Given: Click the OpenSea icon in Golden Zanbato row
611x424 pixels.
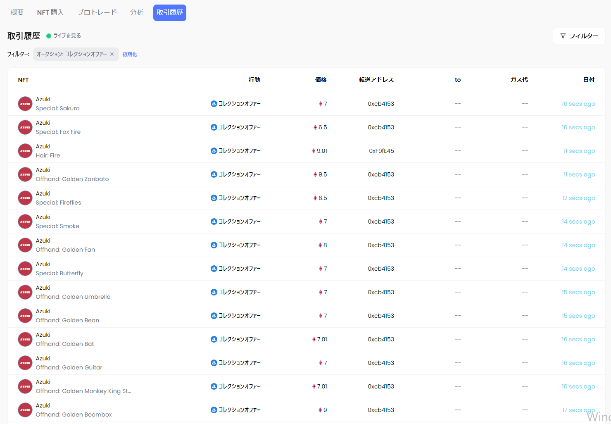Looking at the screenshot, I should [x=214, y=174].
